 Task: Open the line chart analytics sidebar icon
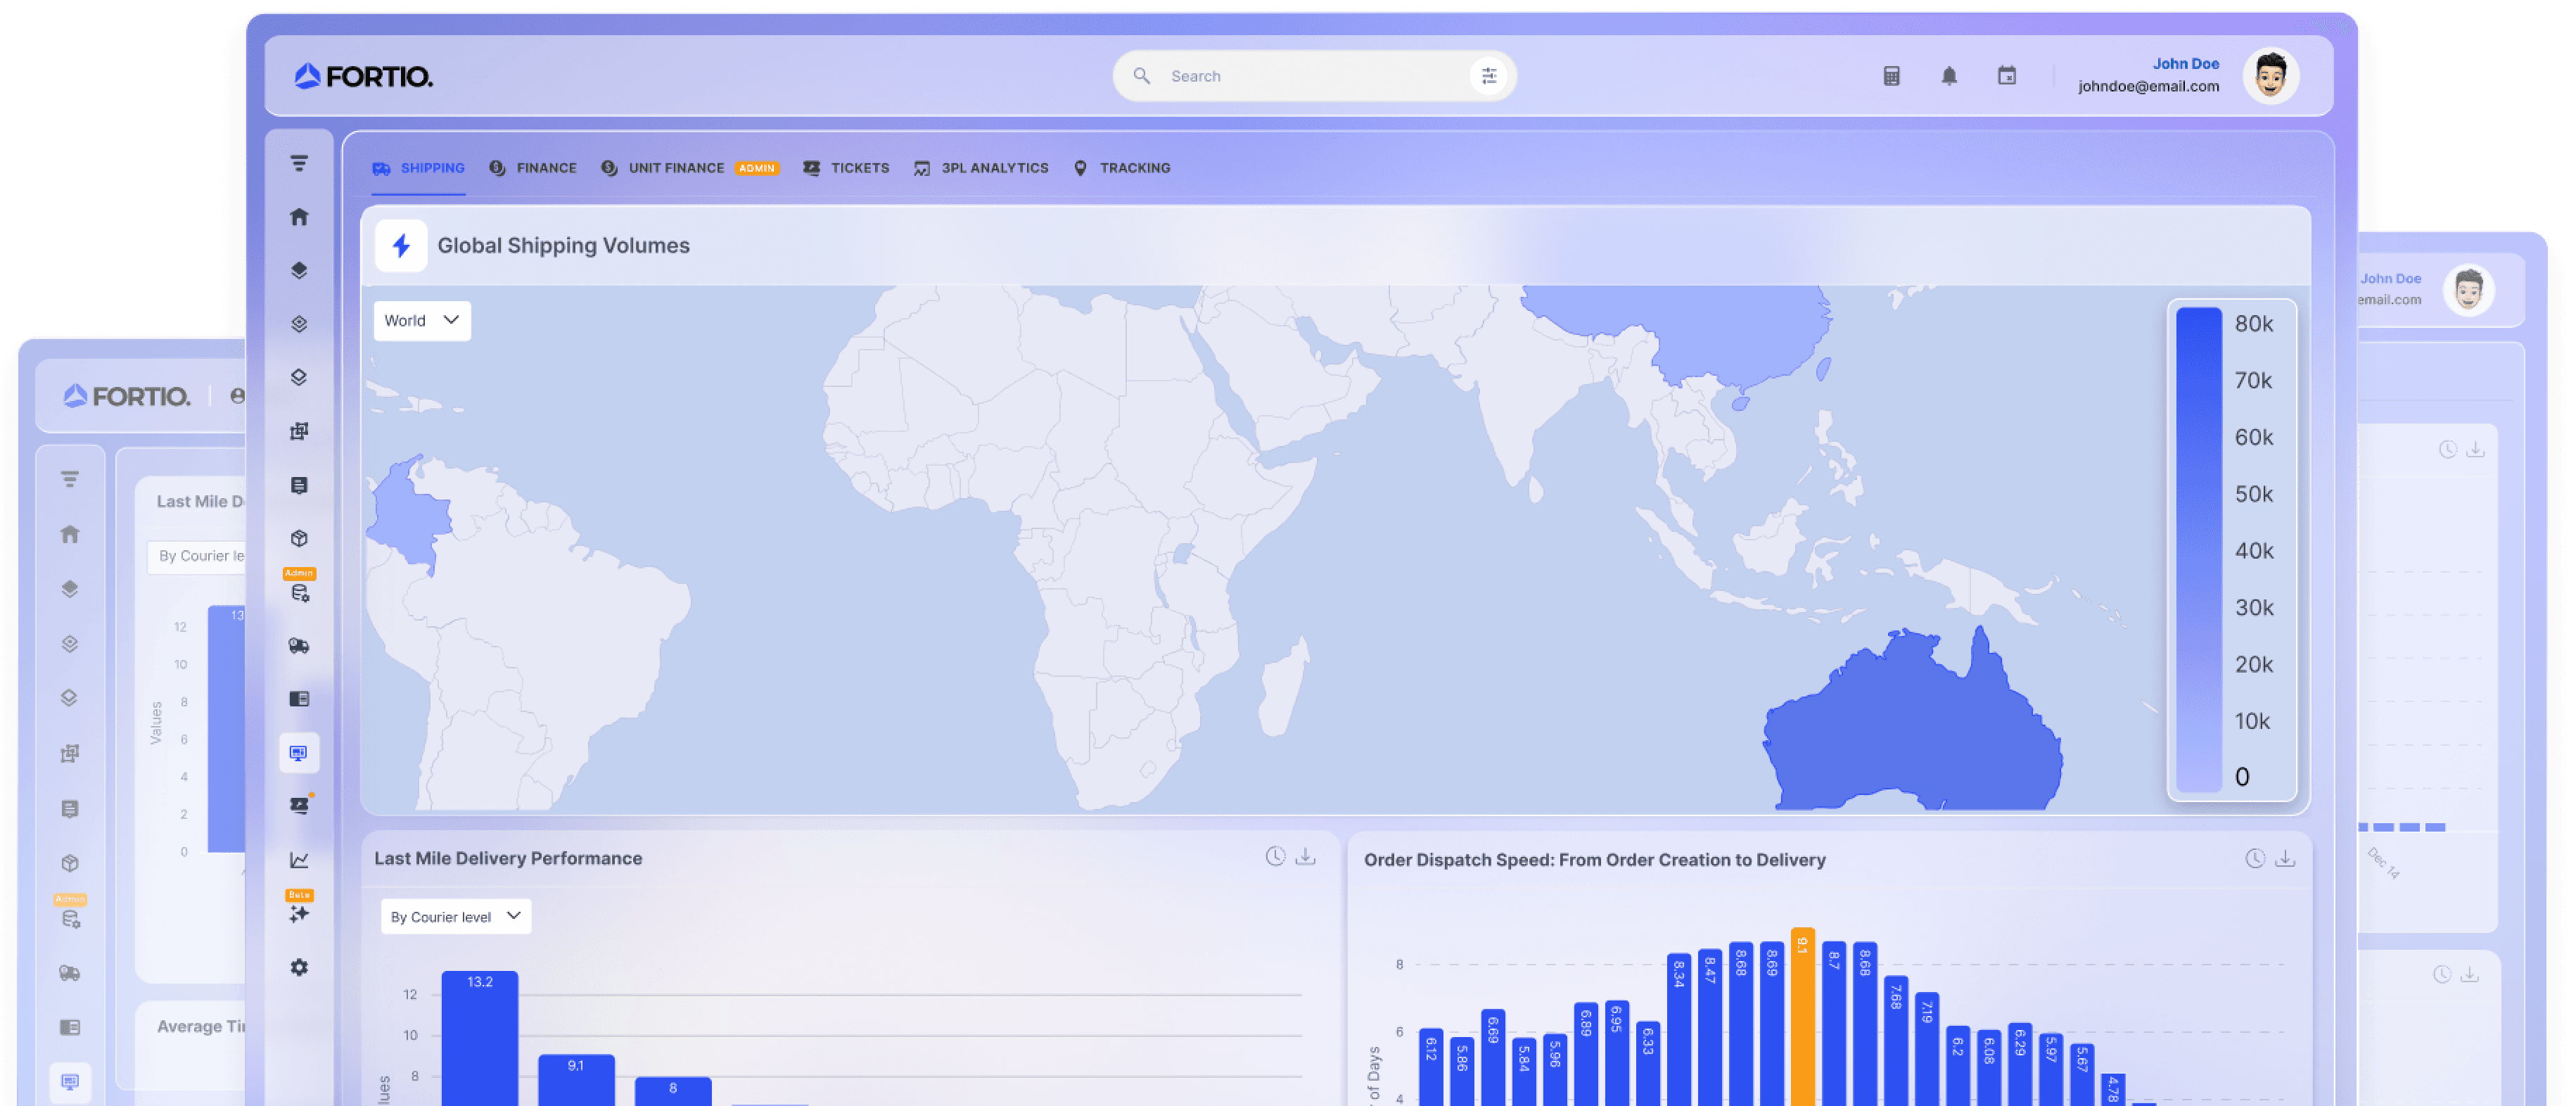pyautogui.click(x=299, y=860)
